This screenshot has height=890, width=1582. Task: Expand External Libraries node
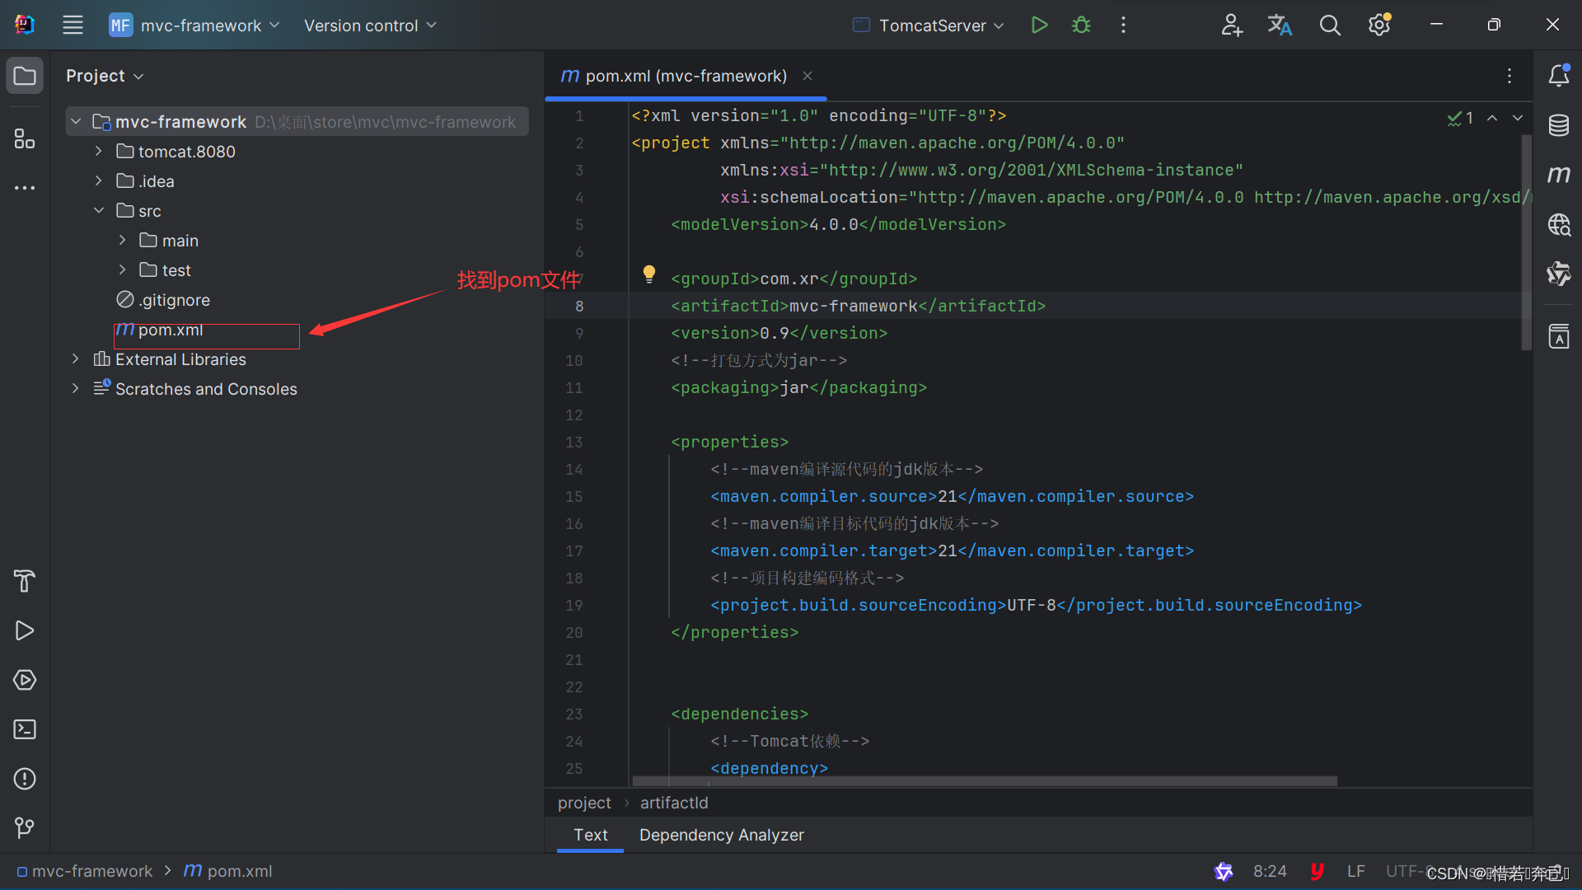76,359
